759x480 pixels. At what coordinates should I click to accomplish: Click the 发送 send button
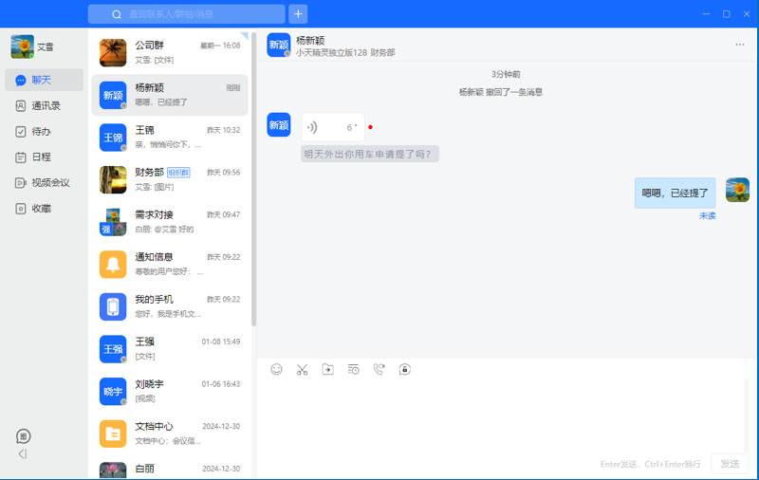729,464
